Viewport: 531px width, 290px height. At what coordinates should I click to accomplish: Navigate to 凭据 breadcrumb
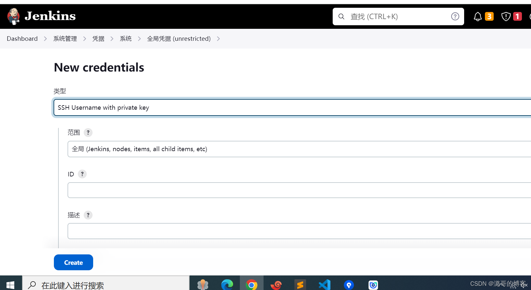[x=98, y=39]
